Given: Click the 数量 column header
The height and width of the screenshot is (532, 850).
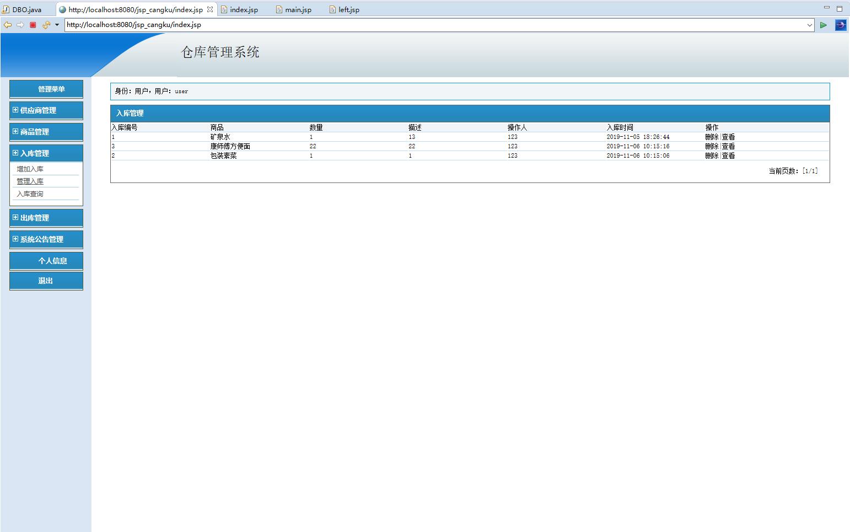Looking at the screenshot, I should 316,127.
